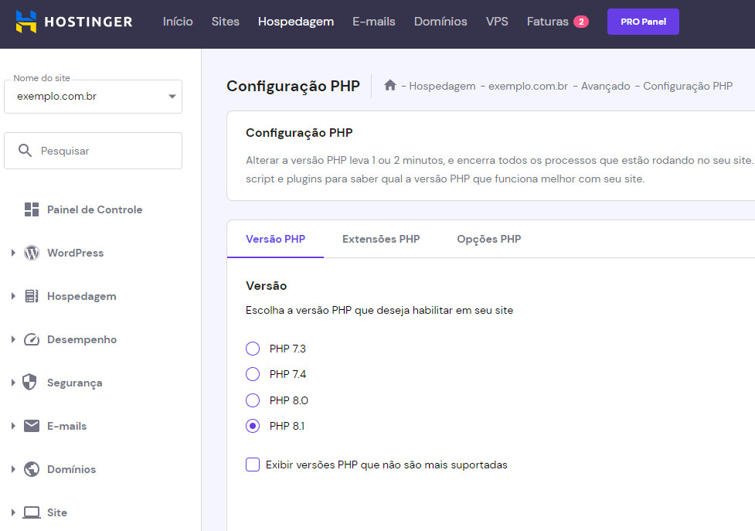Click the E-mails envelope icon in sidebar
The image size is (755, 531).
coord(31,426)
